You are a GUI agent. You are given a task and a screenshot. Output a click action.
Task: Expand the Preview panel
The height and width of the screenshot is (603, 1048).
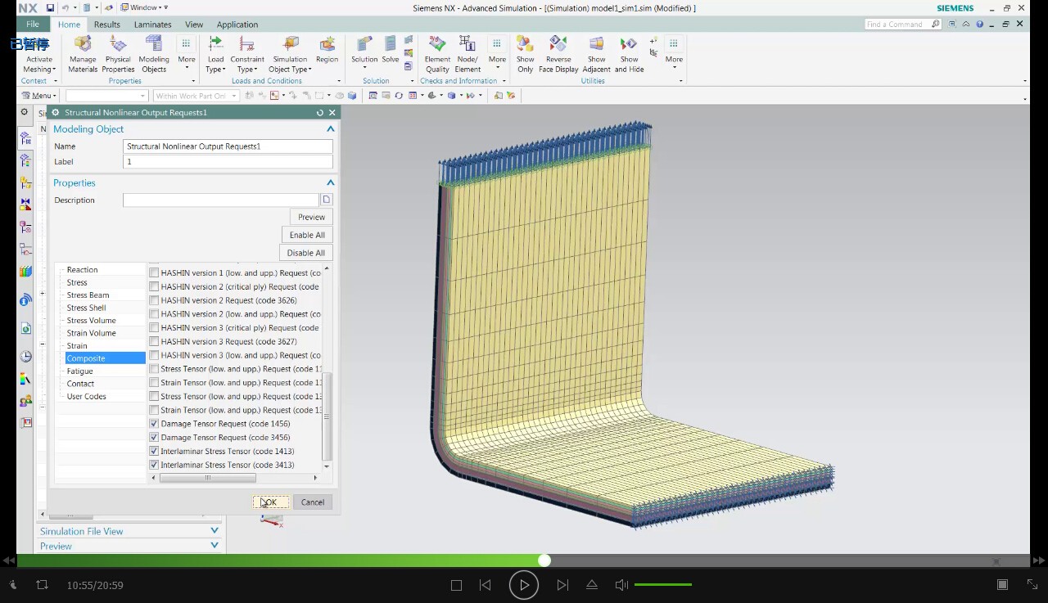tap(214, 546)
